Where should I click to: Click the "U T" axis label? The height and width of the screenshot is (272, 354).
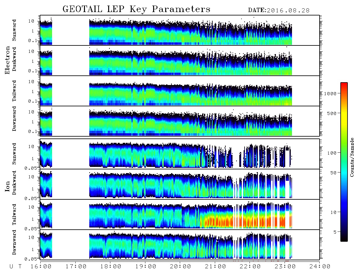pyautogui.click(x=15, y=267)
